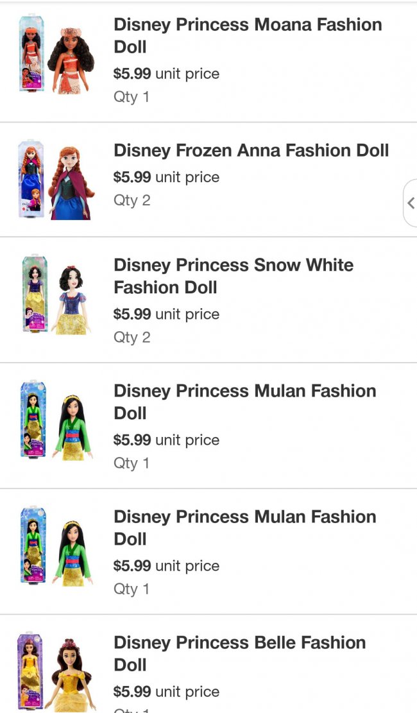Open the lower Mulan doll thumbnail
417x713 pixels.
[56, 546]
